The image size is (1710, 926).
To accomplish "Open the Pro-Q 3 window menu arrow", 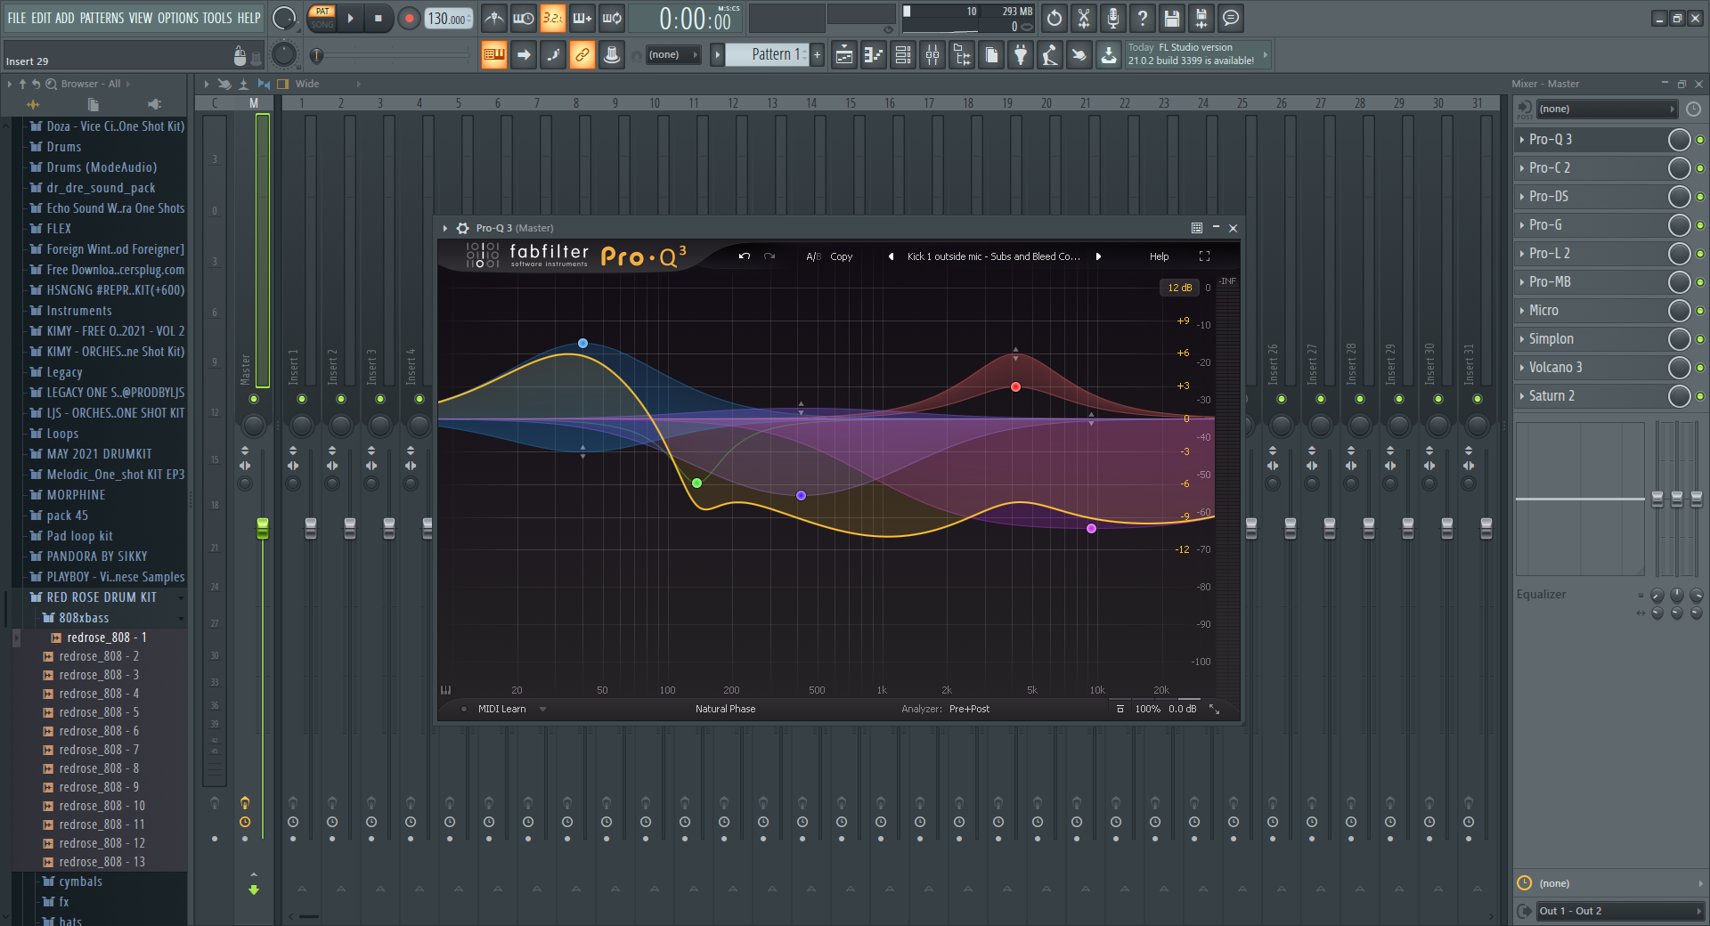I will pyautogui.click(x=445, y=228).
